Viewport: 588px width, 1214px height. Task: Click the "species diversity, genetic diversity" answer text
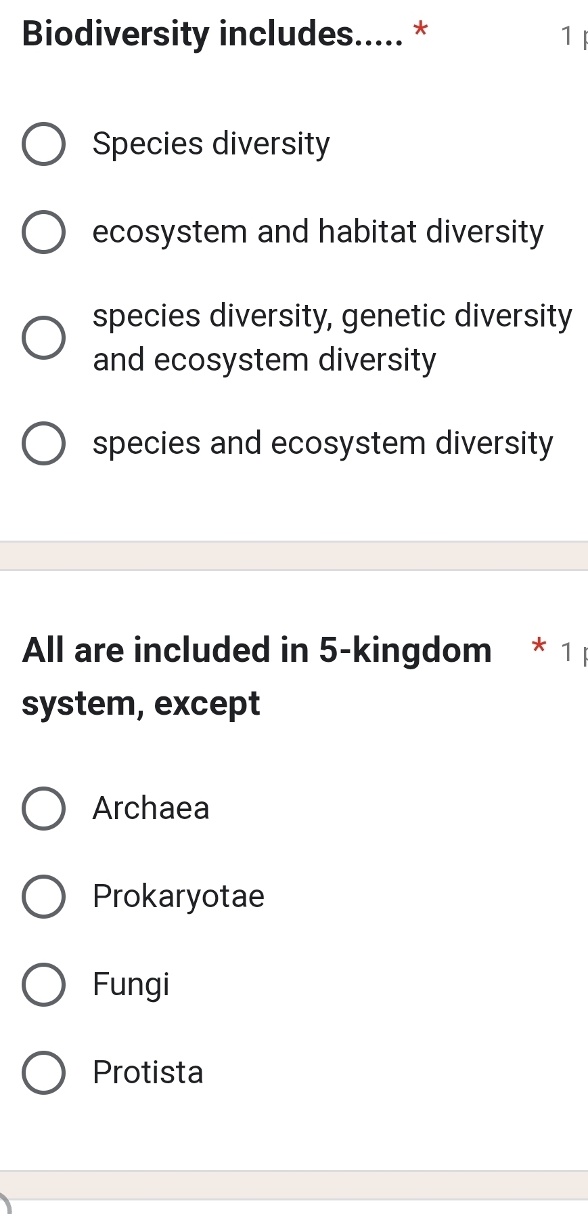coord(332,316)
